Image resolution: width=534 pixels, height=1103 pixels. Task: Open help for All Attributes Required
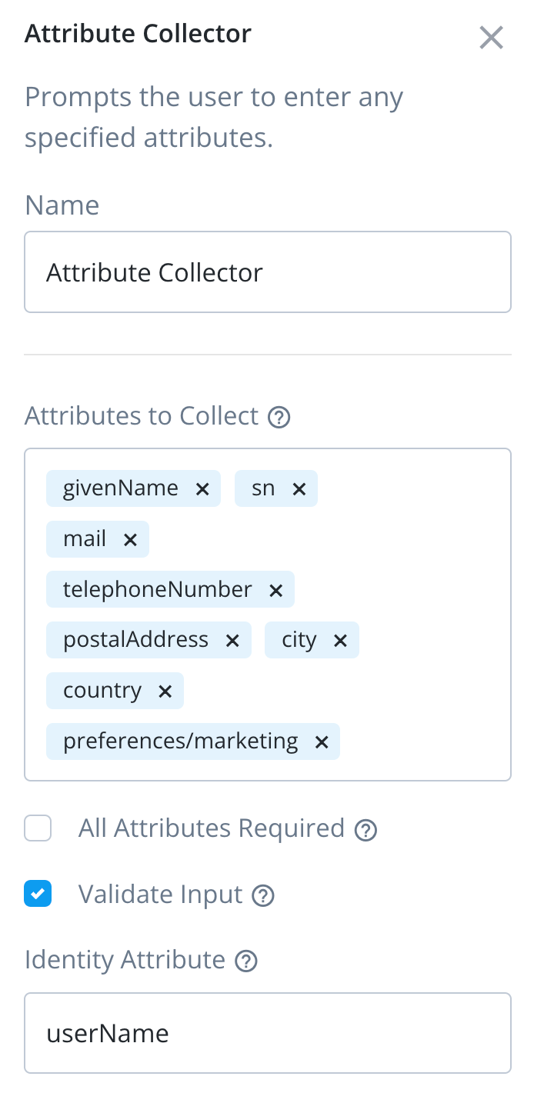point(367,828)
